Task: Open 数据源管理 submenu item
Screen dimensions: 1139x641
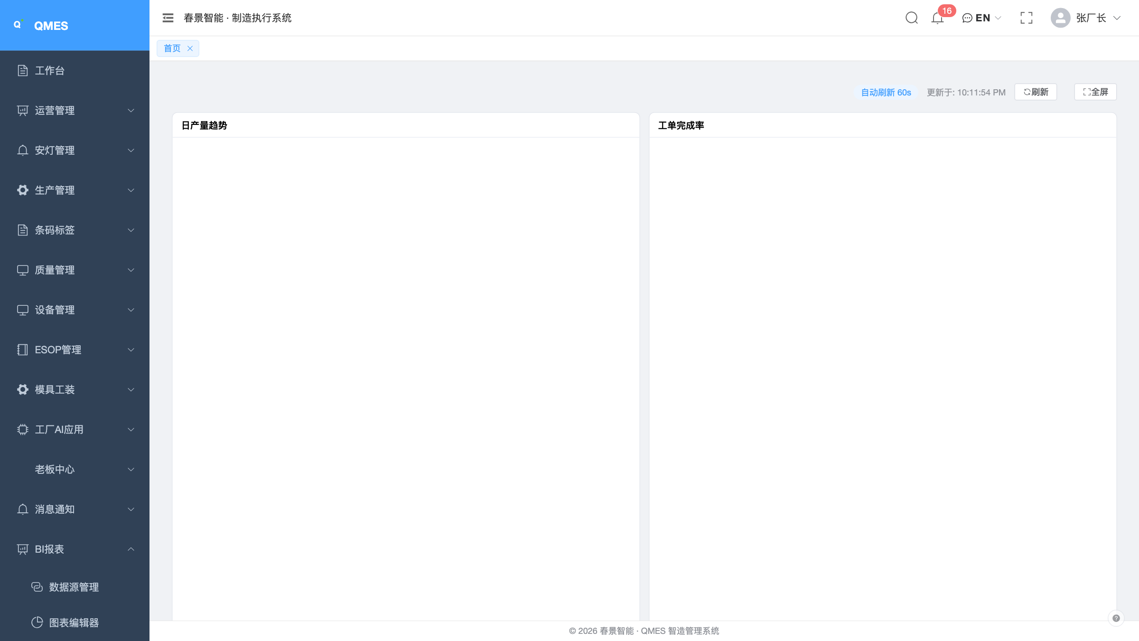Action: 75,587
